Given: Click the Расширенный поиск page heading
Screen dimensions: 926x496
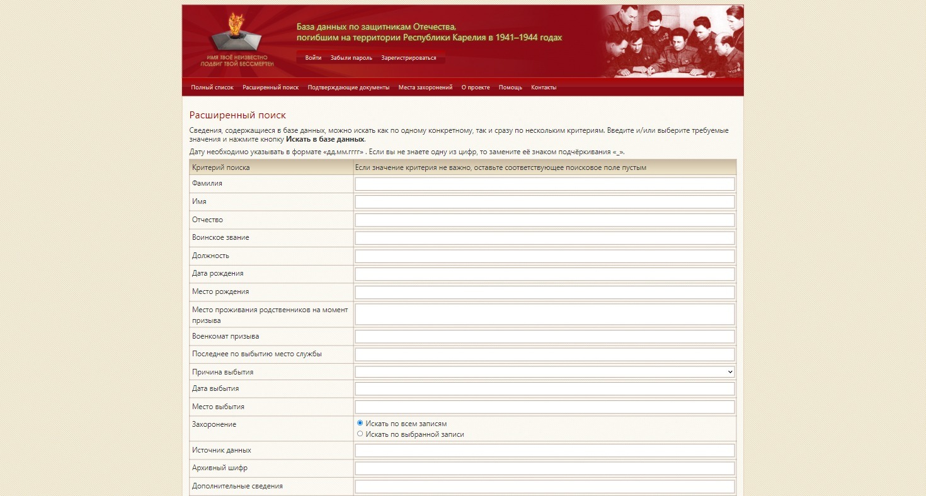Looking at the screenshot, I should tap(237, 115).
